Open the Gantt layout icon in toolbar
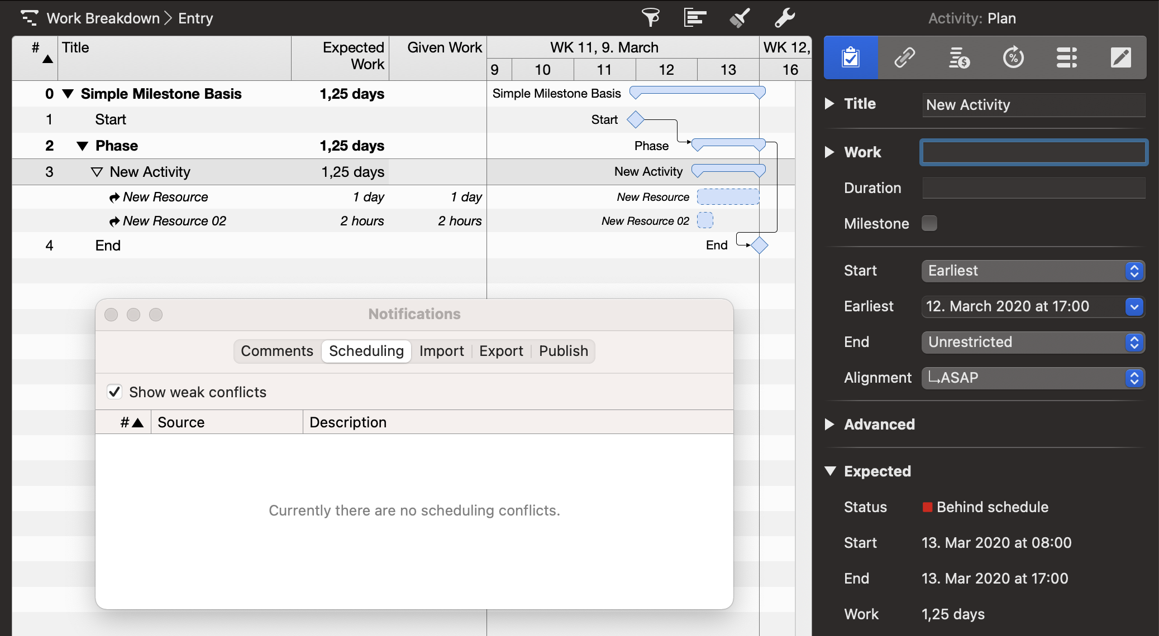This screenshot has height=636, width=1159. point(695,18)
